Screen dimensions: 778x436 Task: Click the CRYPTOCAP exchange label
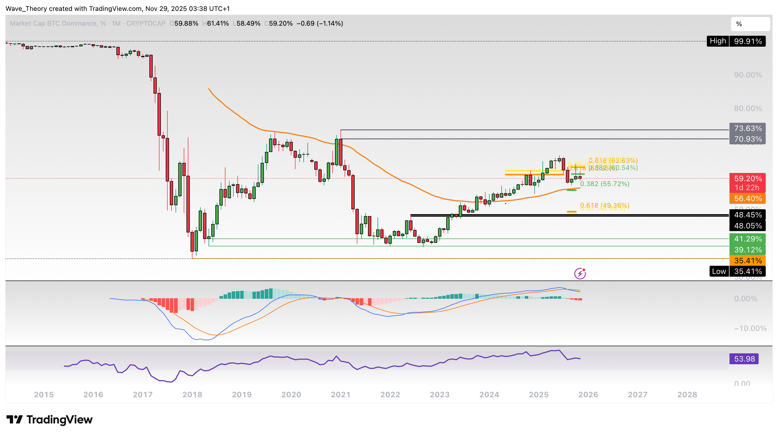pos(146,23)
